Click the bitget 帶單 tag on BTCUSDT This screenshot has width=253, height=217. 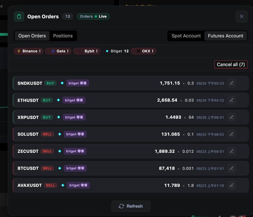(x=75, y=168)
